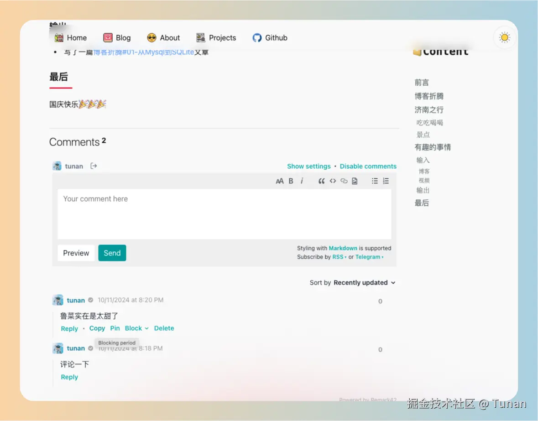Click the vote score on 8:20 PM comment
This screenshot has height=421, width=538.
(x=380, y=301)
